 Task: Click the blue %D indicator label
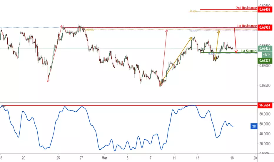coord(254,126)
